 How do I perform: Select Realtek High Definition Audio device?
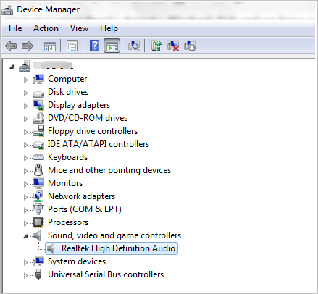click(112, 248)
